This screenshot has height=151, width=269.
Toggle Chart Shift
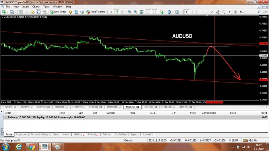(155, 12)
